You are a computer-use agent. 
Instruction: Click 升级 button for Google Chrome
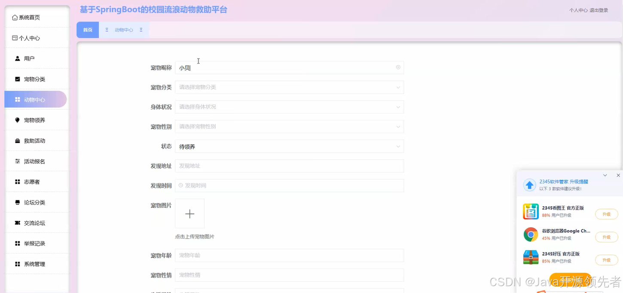point(606,237)
